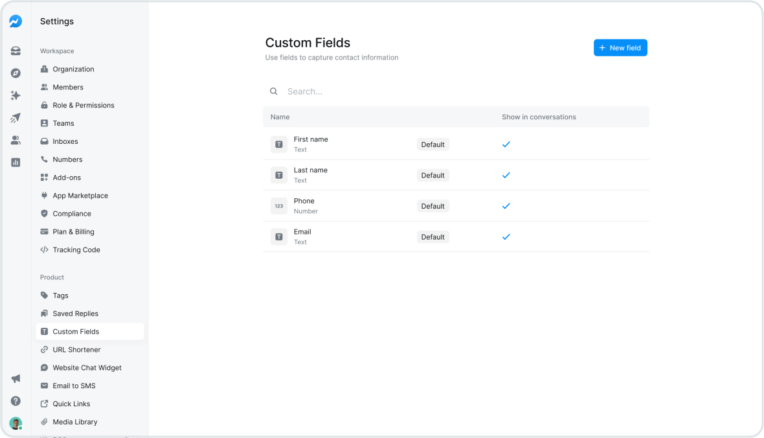
Task: Go to Saved Replies settings
Action: 75,314
